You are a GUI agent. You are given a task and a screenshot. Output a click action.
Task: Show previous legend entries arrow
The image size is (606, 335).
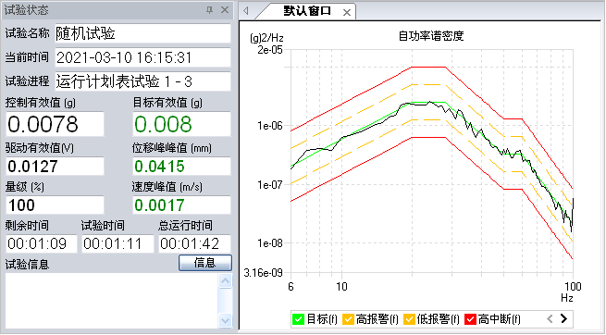(x=550, y=318)
